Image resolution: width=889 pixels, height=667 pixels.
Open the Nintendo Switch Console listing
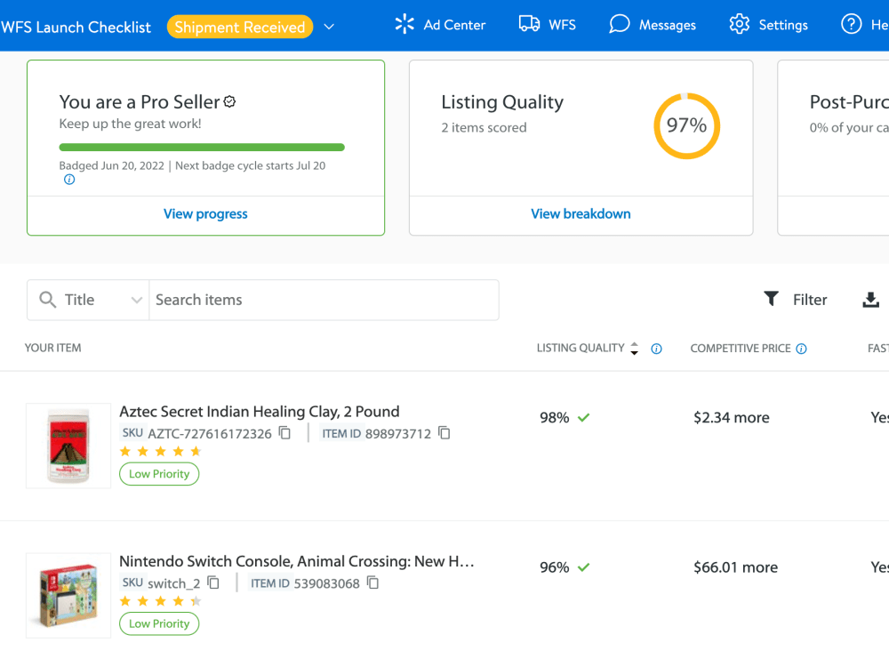297,561
